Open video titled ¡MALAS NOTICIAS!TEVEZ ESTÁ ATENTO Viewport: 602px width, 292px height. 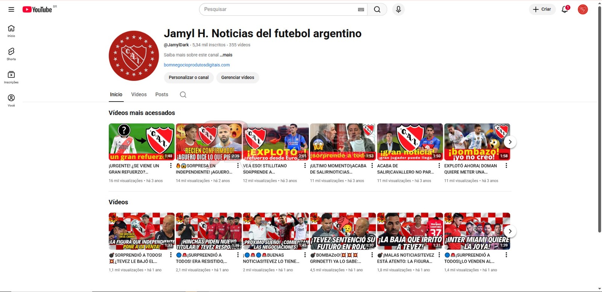click(406, 258)
